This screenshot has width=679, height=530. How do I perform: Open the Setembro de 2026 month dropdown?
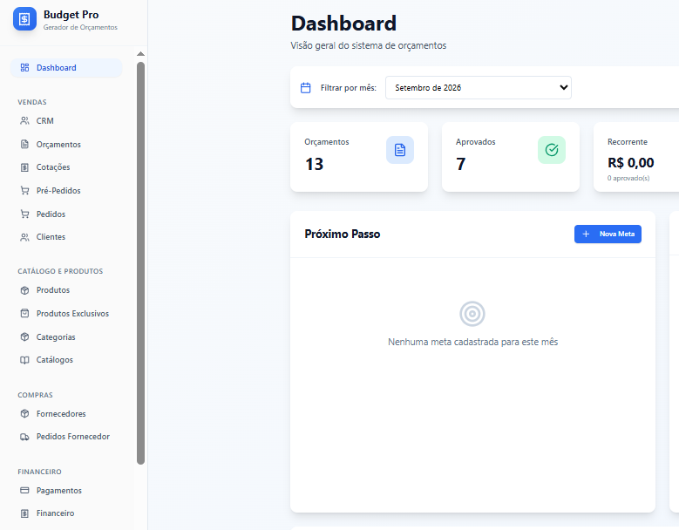[x=478, y=87]
